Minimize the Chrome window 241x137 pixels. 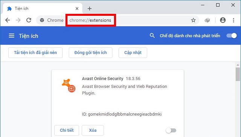click(x=203, y=5)
